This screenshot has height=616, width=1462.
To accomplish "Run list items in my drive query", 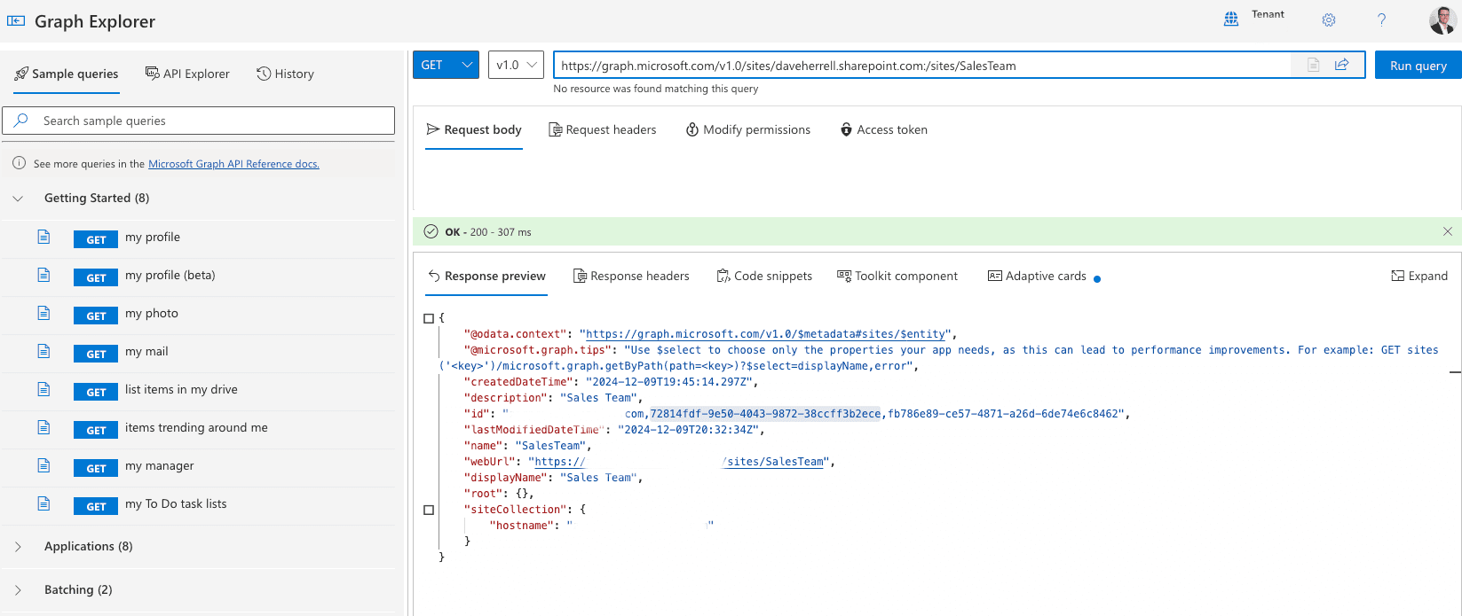I will [96, 392].
